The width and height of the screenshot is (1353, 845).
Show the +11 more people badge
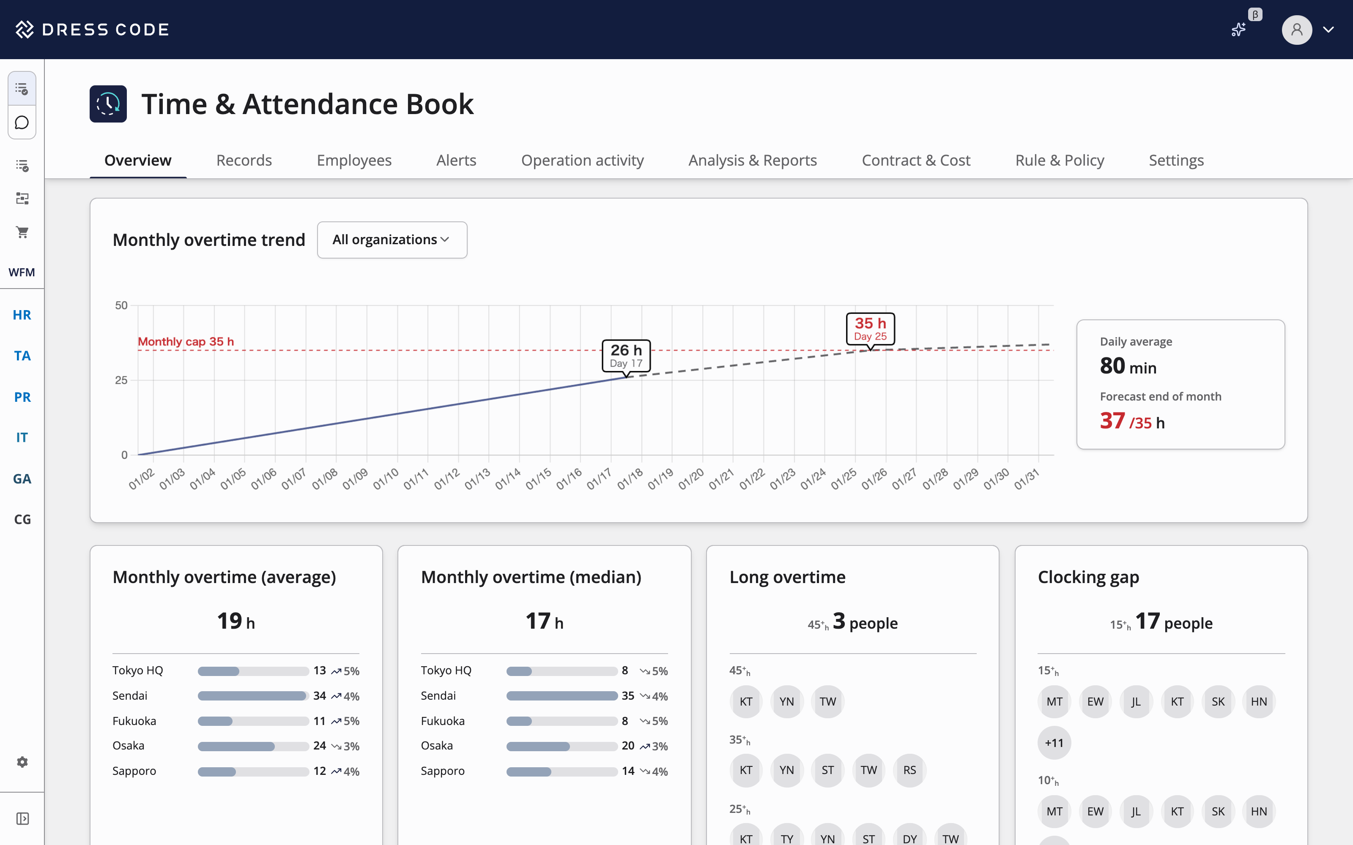(x=1054, y=743)
